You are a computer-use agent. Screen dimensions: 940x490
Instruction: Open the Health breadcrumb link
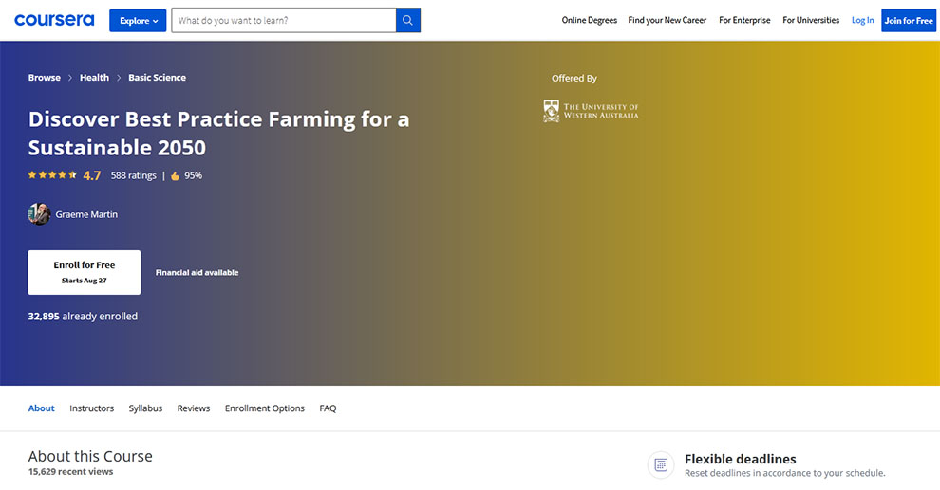click(x=94, y=78)
